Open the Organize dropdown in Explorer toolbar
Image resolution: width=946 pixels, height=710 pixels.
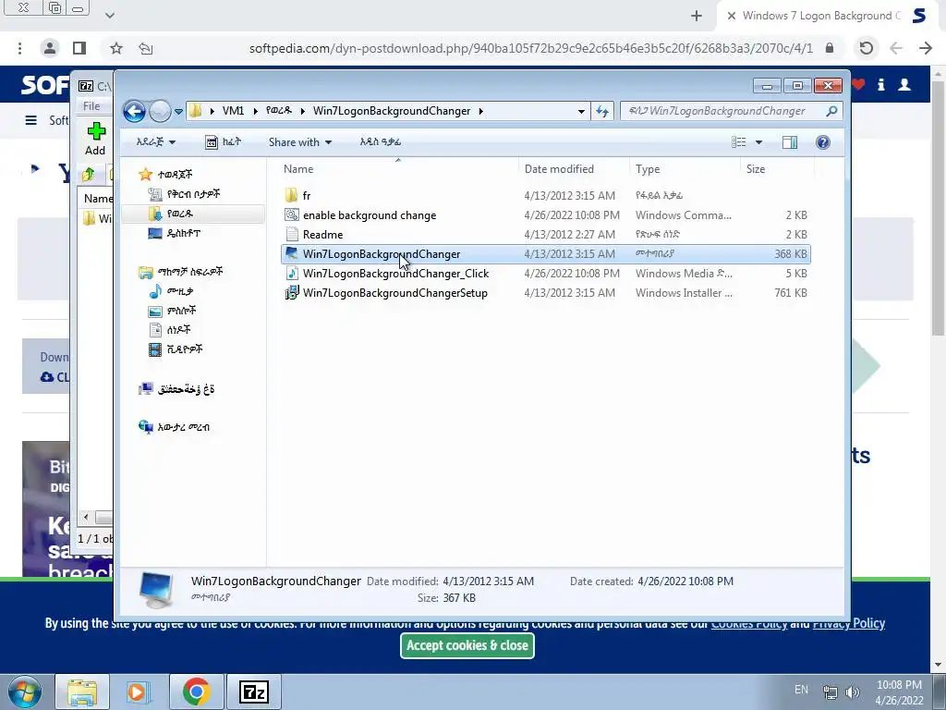pyautogui.click(x=155, y=142)
